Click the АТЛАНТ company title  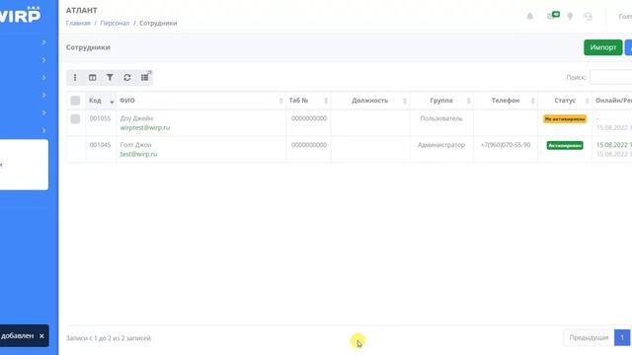[x=82, y=11]
